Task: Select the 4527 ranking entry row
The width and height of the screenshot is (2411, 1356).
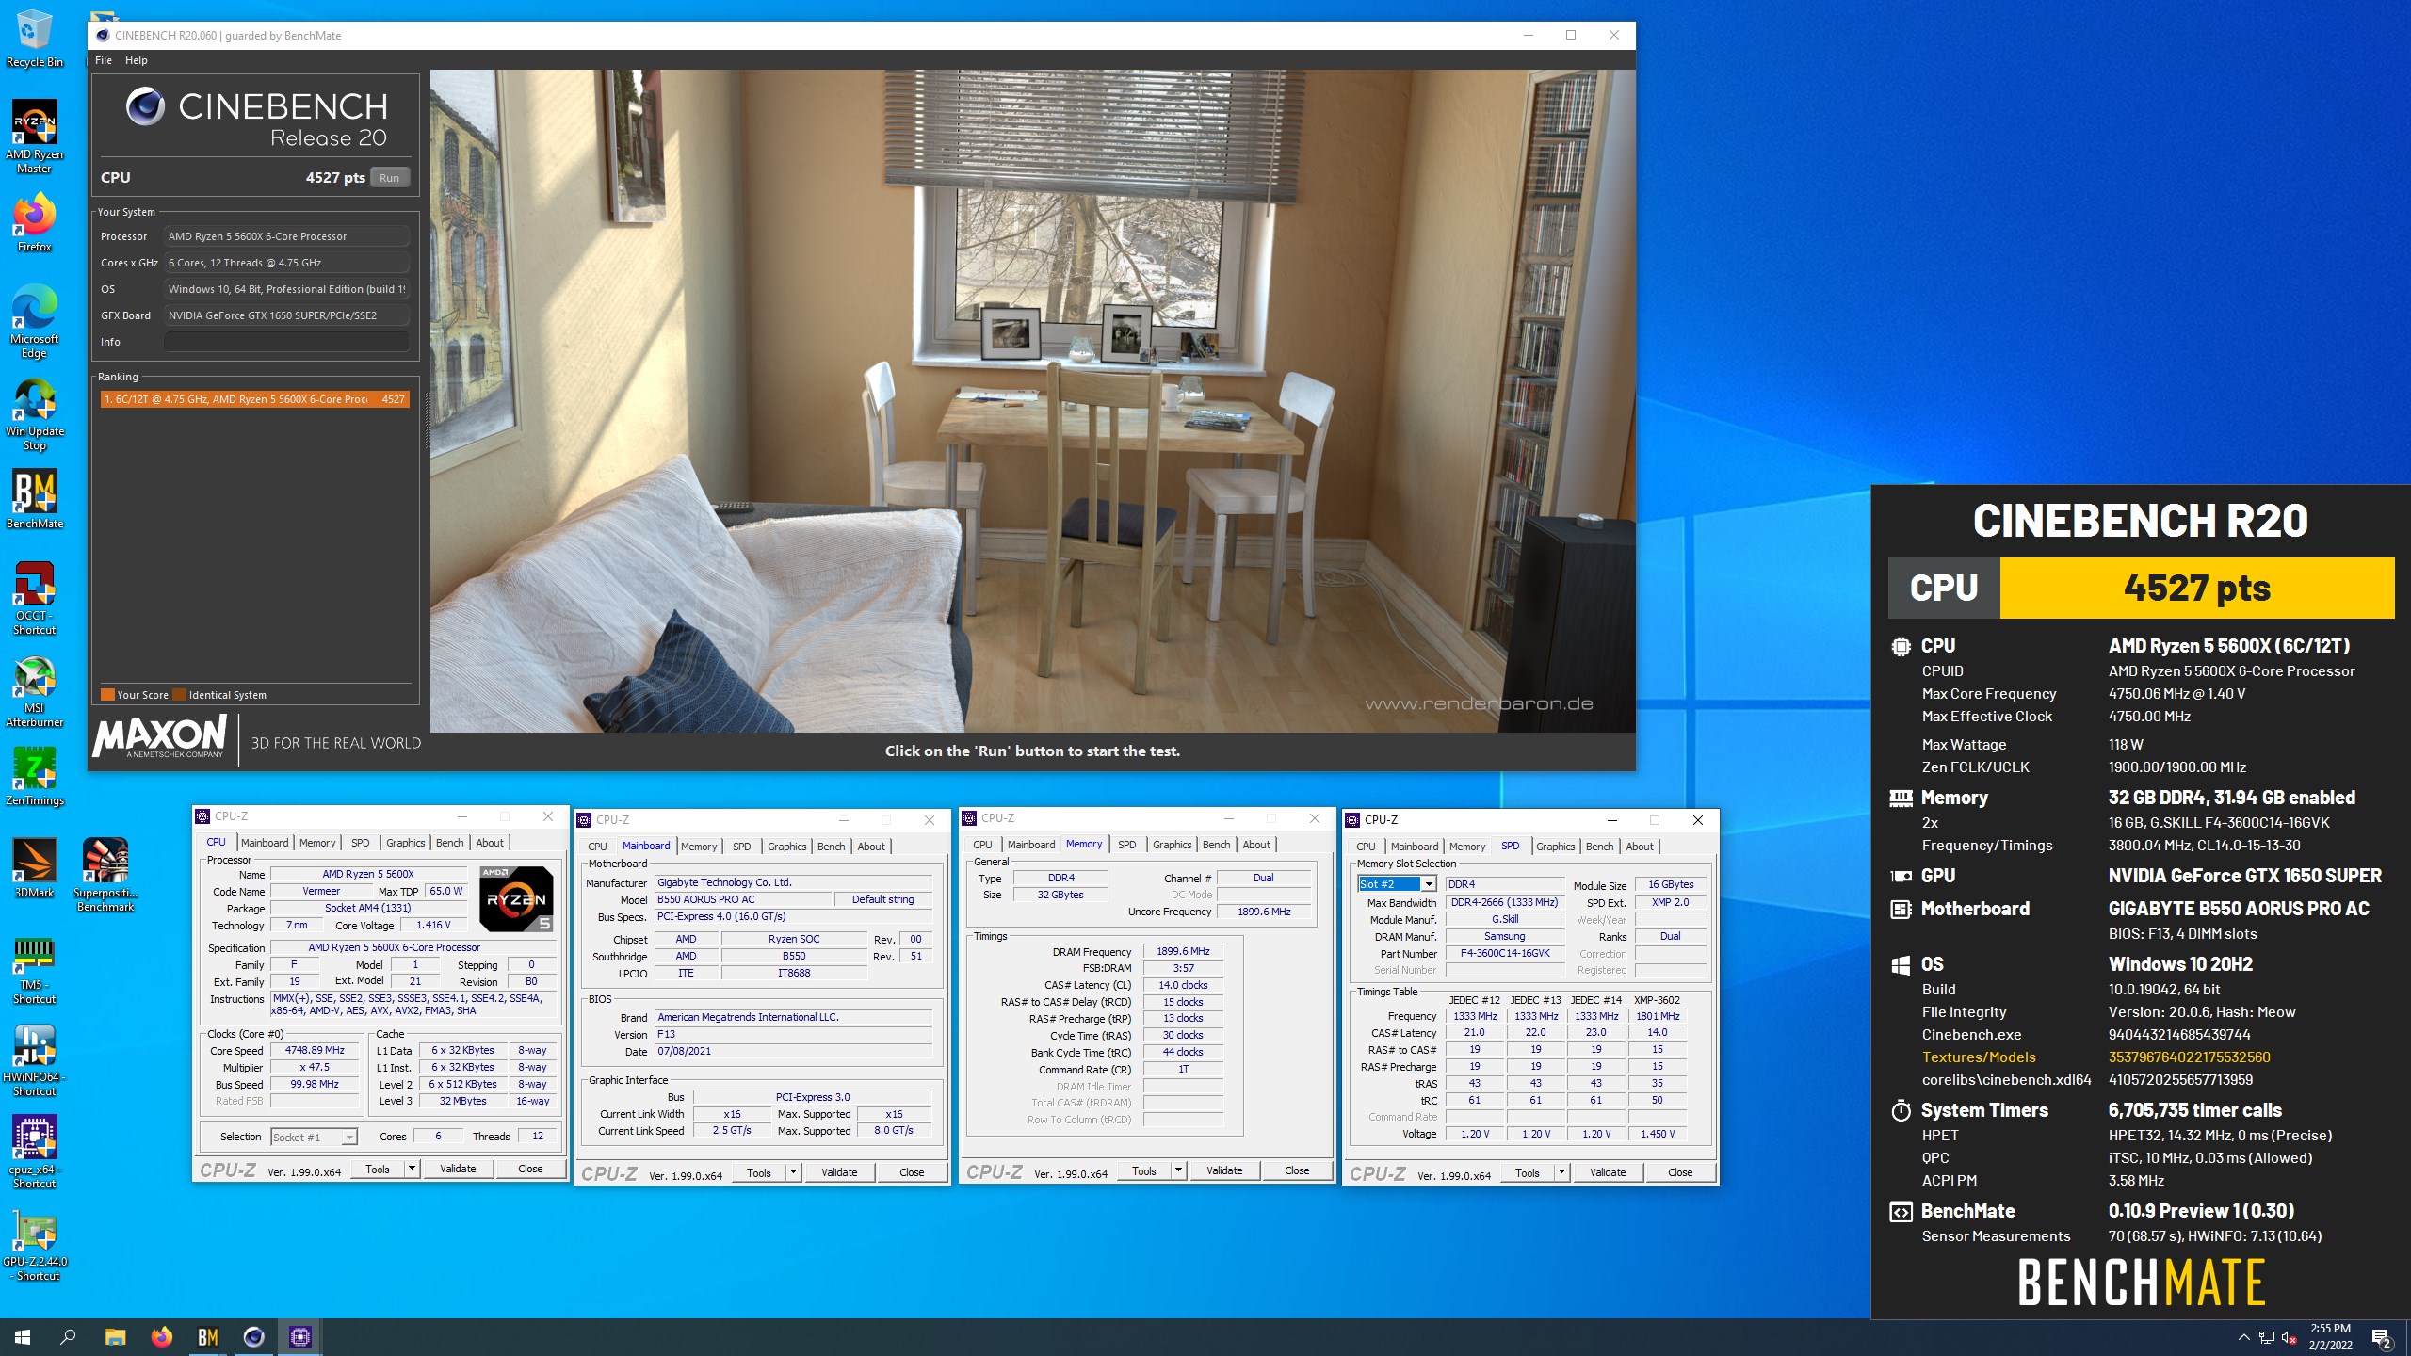Action: point(254,399)
